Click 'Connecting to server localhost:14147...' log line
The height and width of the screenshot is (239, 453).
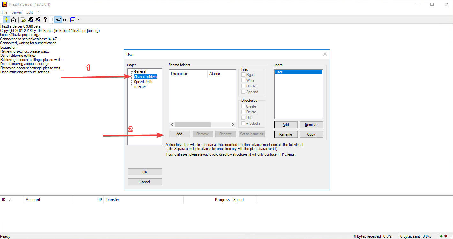pos(30,39)
